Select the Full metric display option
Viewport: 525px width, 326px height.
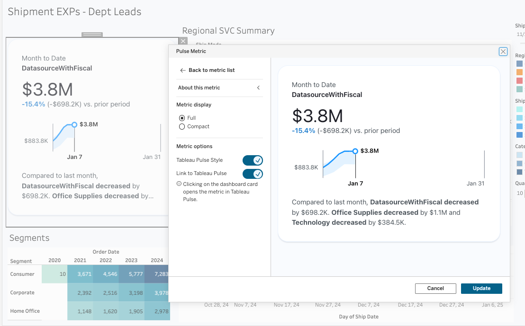click(182, 118)
